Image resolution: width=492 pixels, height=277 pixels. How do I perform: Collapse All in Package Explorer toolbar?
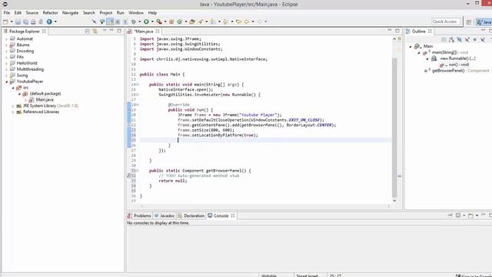(87, 31)
